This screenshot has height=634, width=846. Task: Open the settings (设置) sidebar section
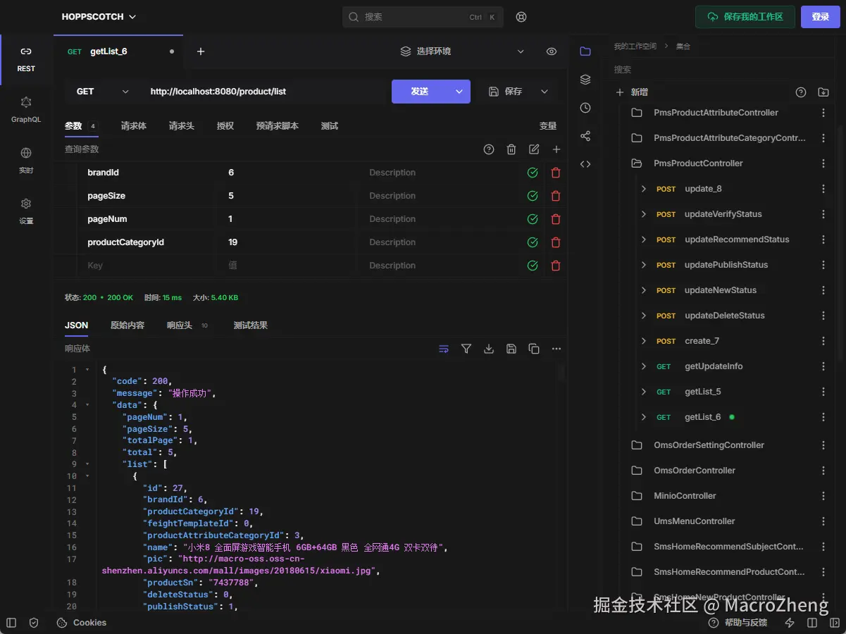(26, 211)
